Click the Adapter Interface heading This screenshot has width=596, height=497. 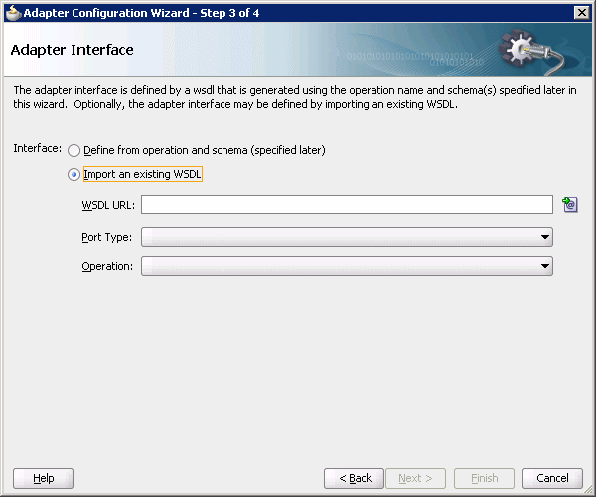tap(72, 50)
